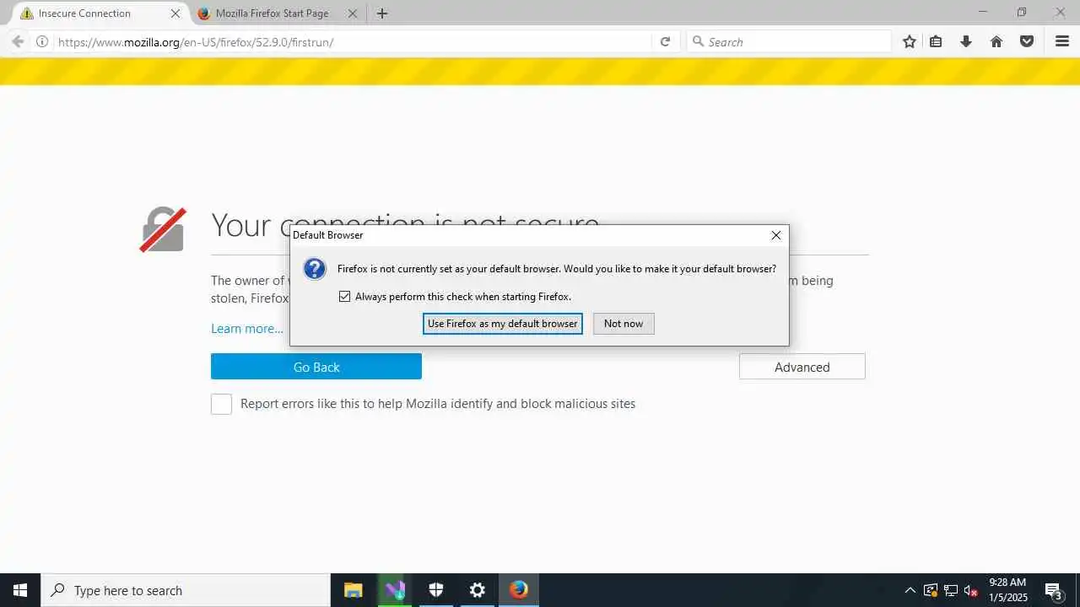1080x607 pixels.
Task: Open Windows Security shield on the taskbar
Action: [x=435, y=590]
